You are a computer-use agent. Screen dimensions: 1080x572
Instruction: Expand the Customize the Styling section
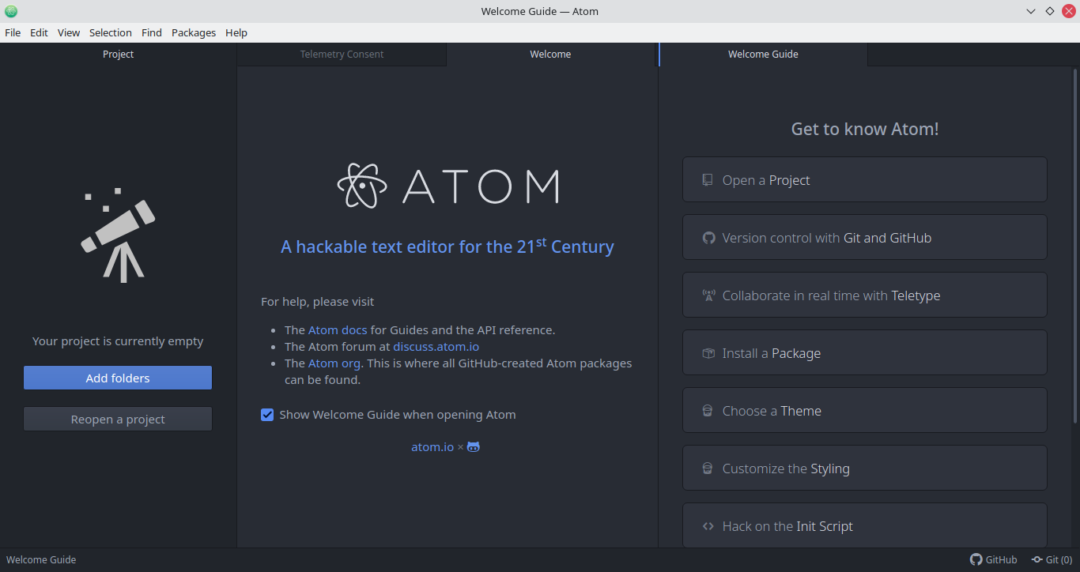pyautogui.click(x=864, y=469)
